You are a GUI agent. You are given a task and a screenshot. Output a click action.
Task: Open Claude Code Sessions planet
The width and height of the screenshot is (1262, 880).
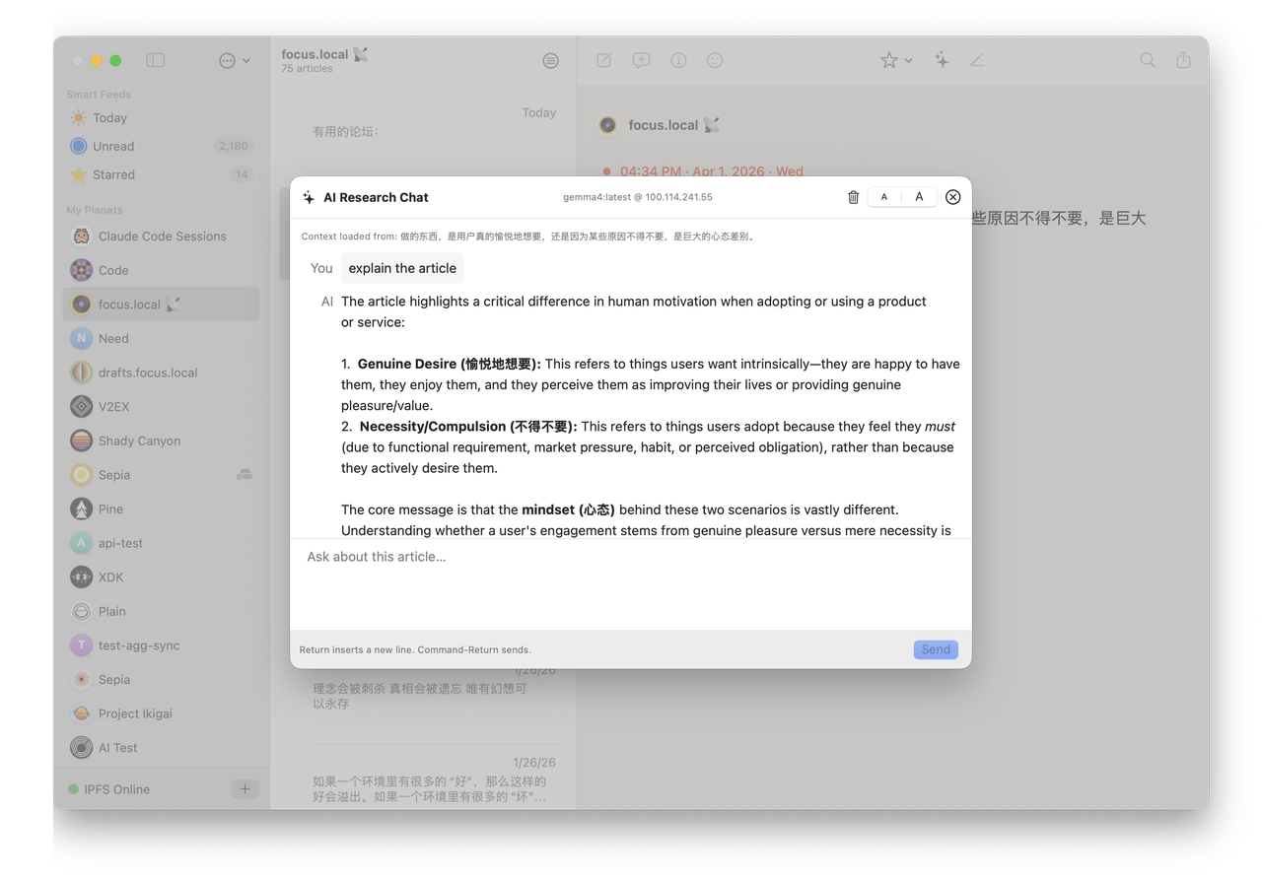click(x=162, y=237)
